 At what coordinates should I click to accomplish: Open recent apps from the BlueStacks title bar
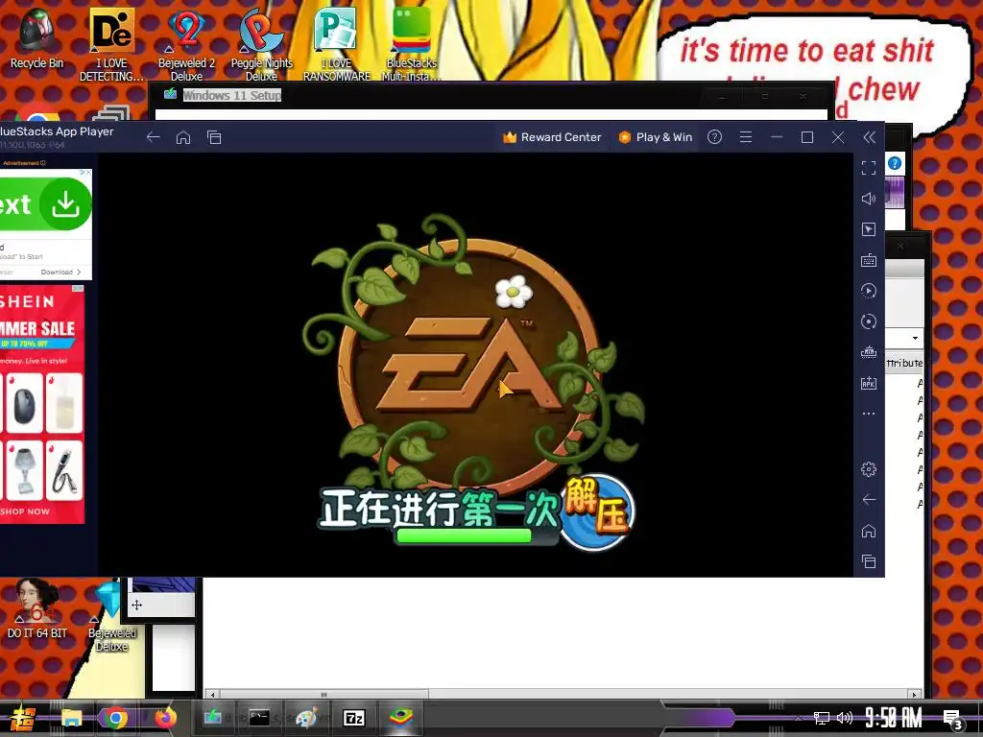point(214,137)
